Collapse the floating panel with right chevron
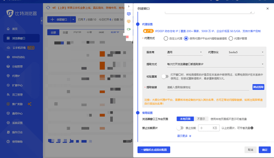274x158 pixels. (129, 6)
